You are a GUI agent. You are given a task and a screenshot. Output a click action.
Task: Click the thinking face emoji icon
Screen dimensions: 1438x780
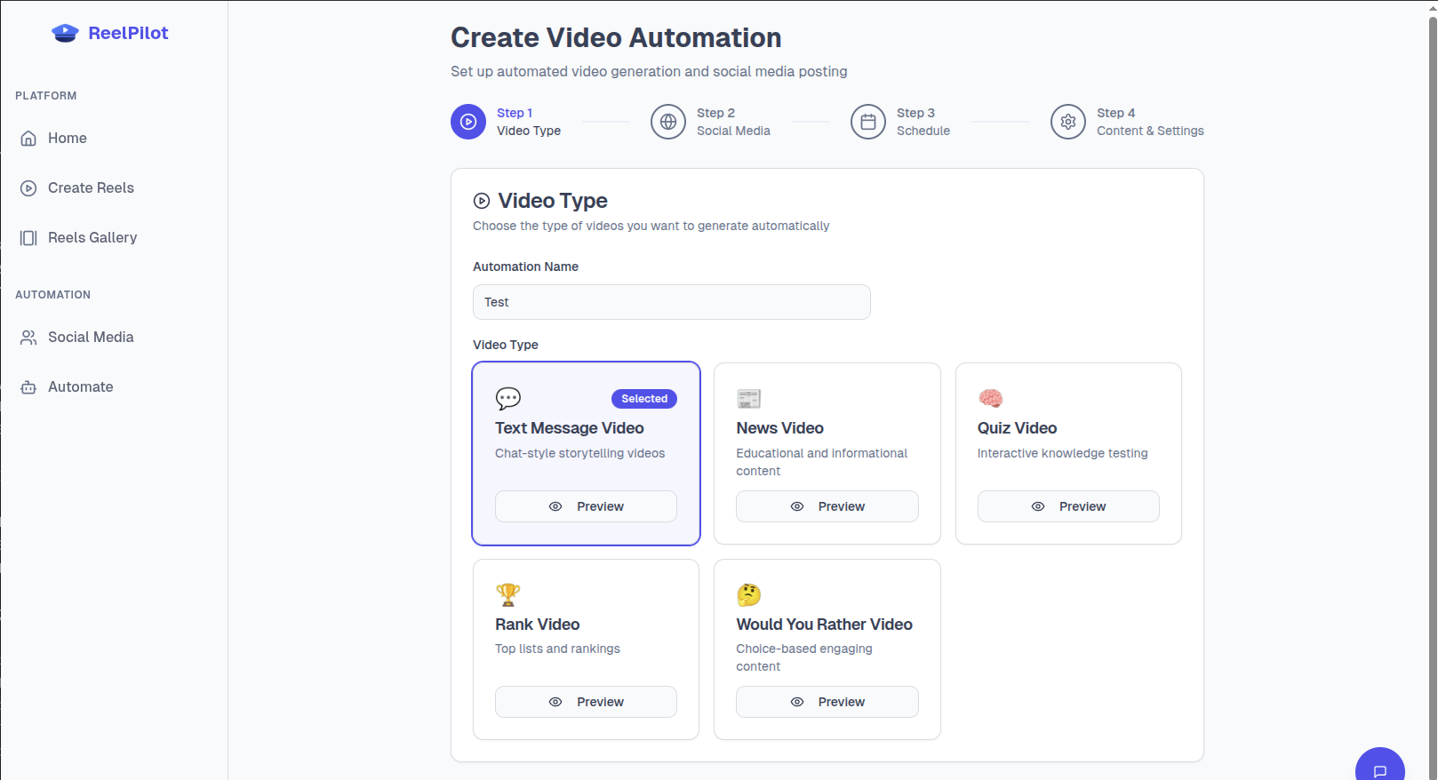point(749,594)
